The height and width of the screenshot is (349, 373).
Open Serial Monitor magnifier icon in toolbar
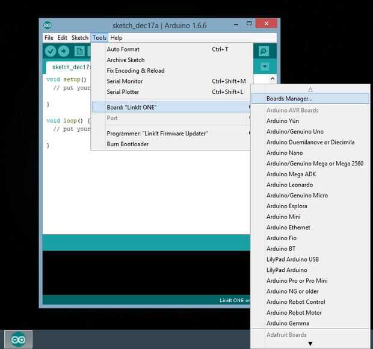coord(264,51)
